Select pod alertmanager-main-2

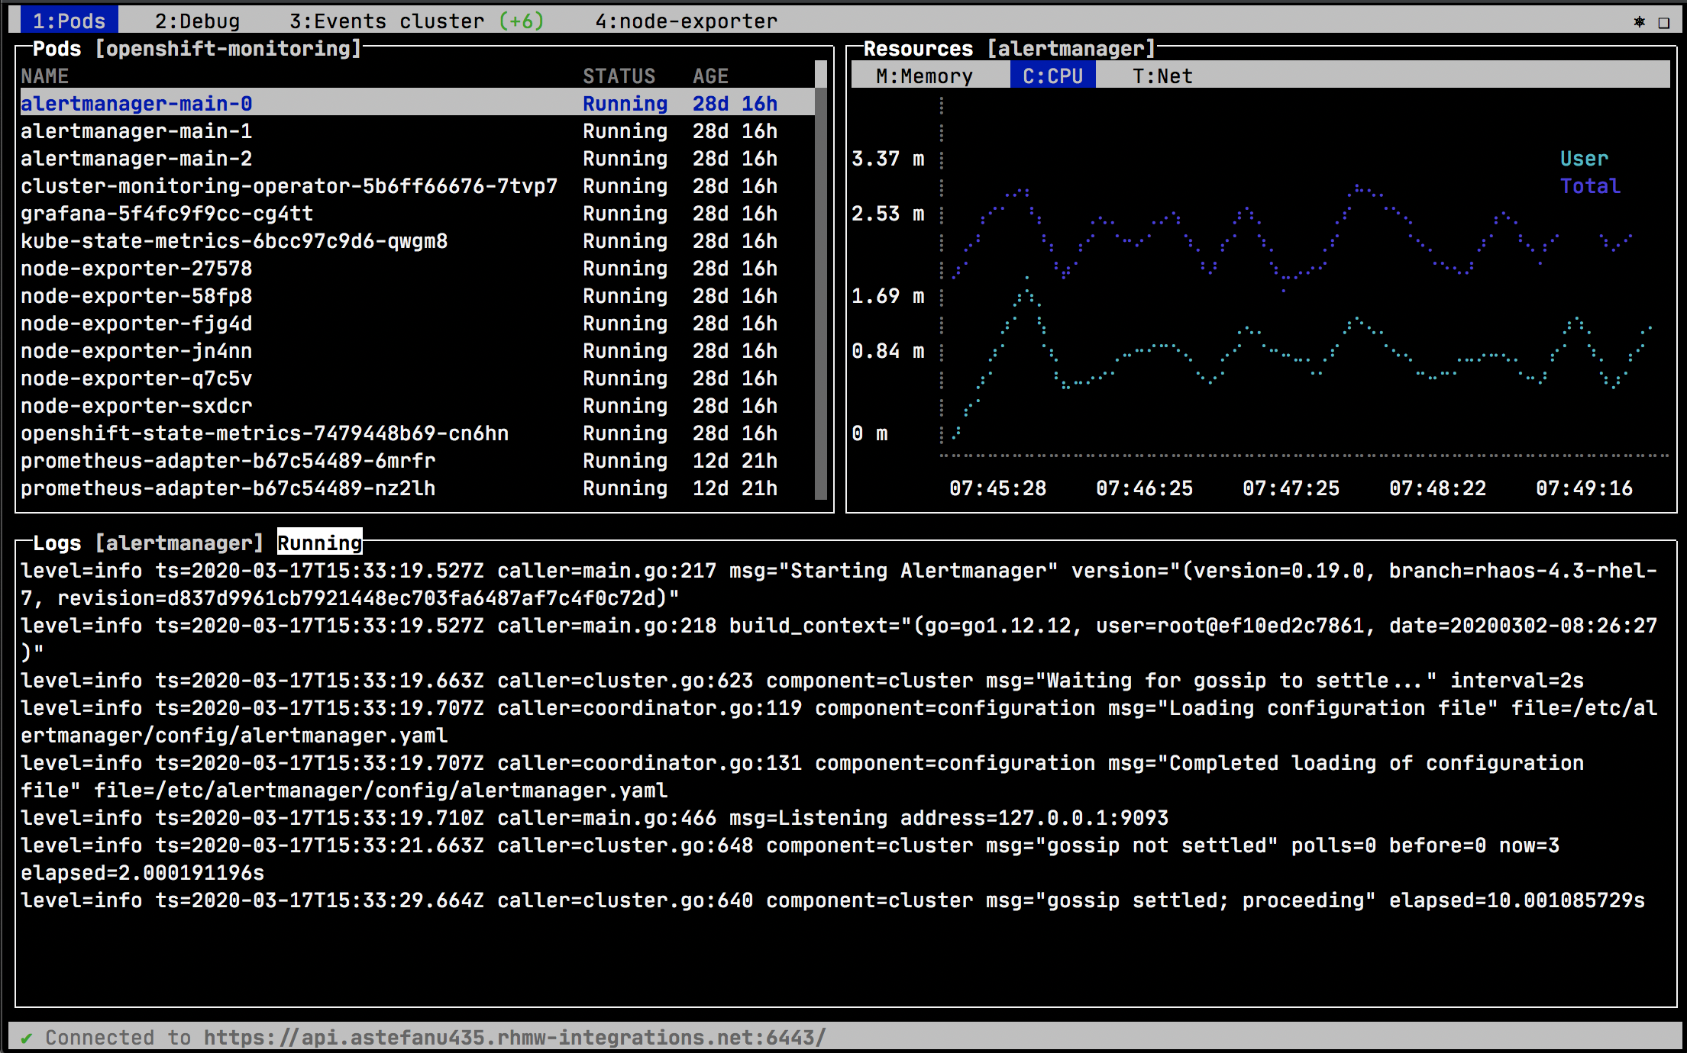pyautogui.click(x=417, y=158)
